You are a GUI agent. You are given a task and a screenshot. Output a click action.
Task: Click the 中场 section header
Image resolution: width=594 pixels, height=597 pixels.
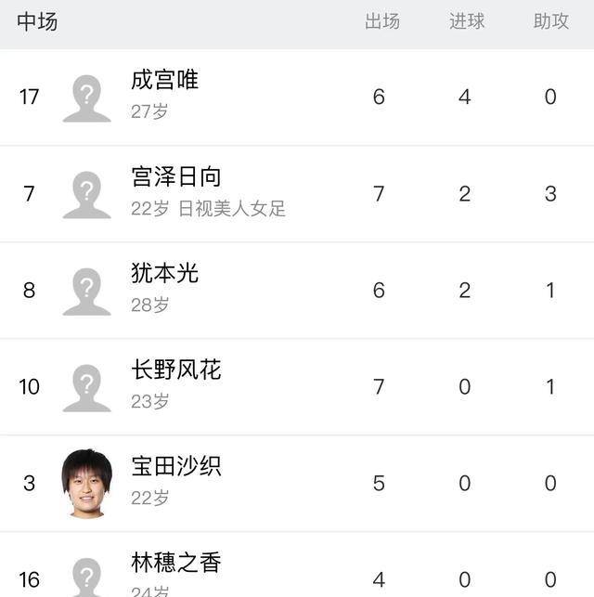37,21
